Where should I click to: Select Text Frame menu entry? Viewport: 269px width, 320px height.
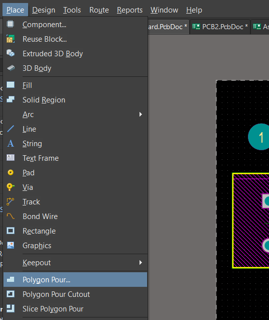tap(75, 158)
